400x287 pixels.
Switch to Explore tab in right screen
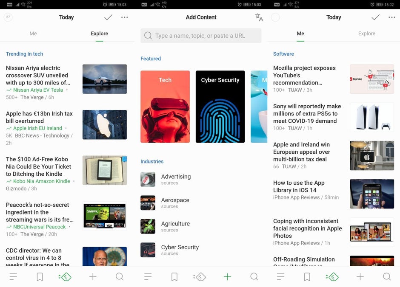pyautogui.click(x=366, y=34)
